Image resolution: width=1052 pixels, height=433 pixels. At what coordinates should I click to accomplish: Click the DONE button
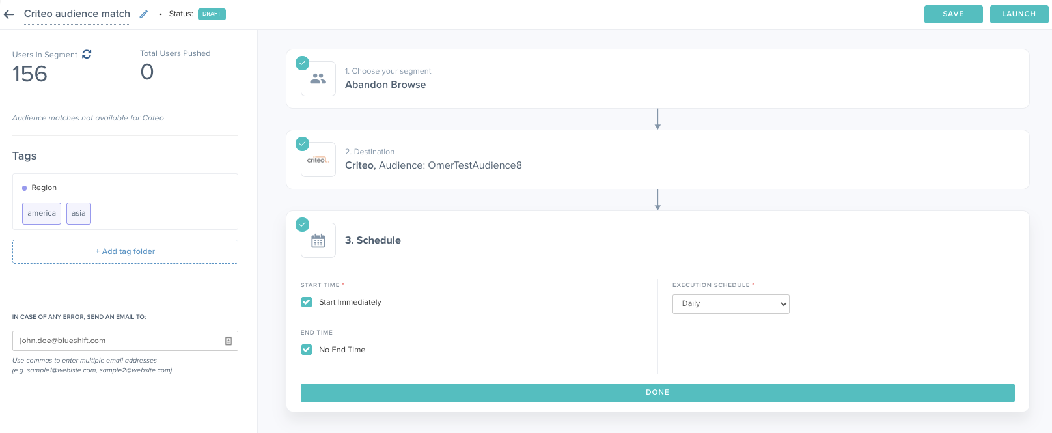pos(657,393)
